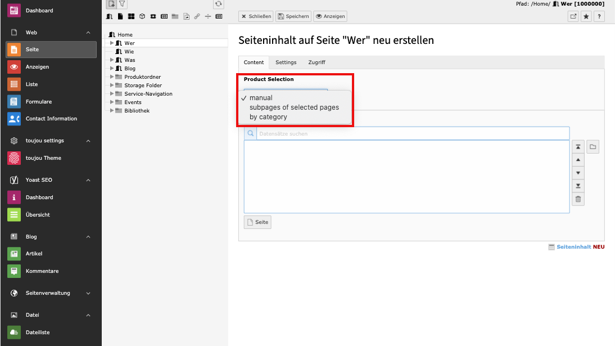Refresh the page tree with the reload icon
The width and height of the screenshot is (615, 346).
tap(219, 4)
